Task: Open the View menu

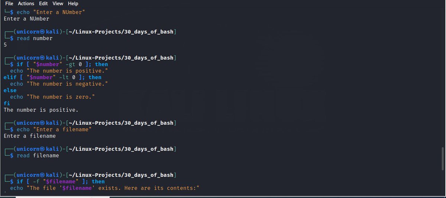Action: (x=58, y=3)
